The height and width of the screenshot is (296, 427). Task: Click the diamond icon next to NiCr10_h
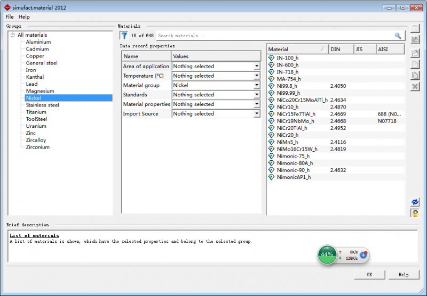click(x=271, y=107)
